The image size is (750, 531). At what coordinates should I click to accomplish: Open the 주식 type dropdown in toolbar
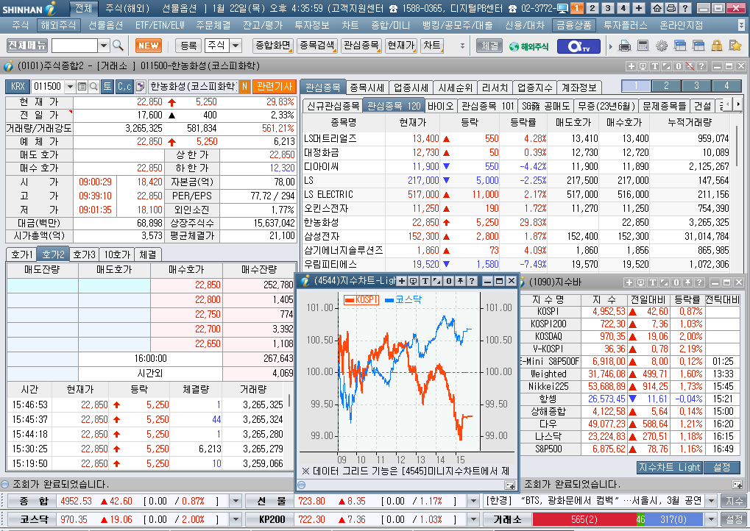click(236, 46)
